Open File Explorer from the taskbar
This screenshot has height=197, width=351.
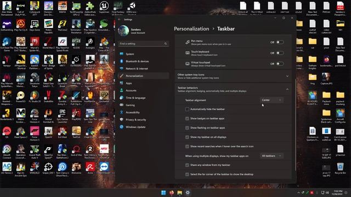180,193
